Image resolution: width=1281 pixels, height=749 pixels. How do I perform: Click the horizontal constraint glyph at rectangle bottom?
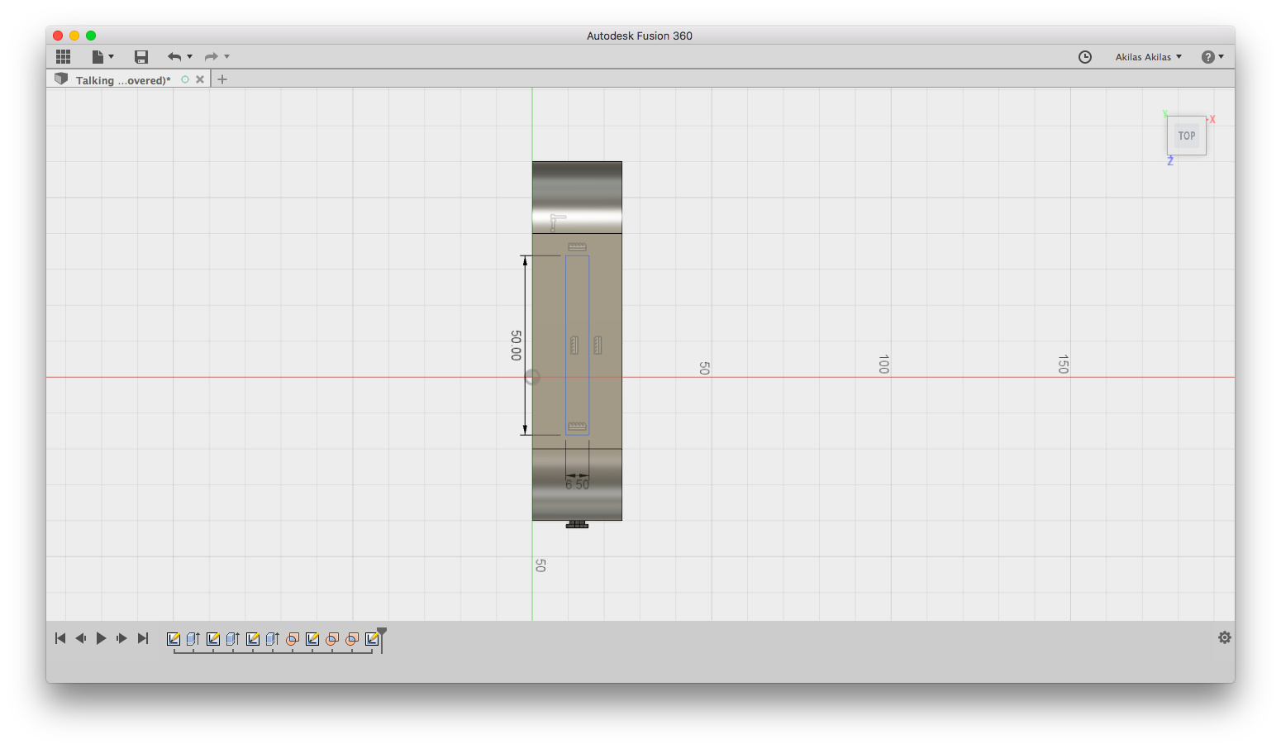click(x=577, y=427)
